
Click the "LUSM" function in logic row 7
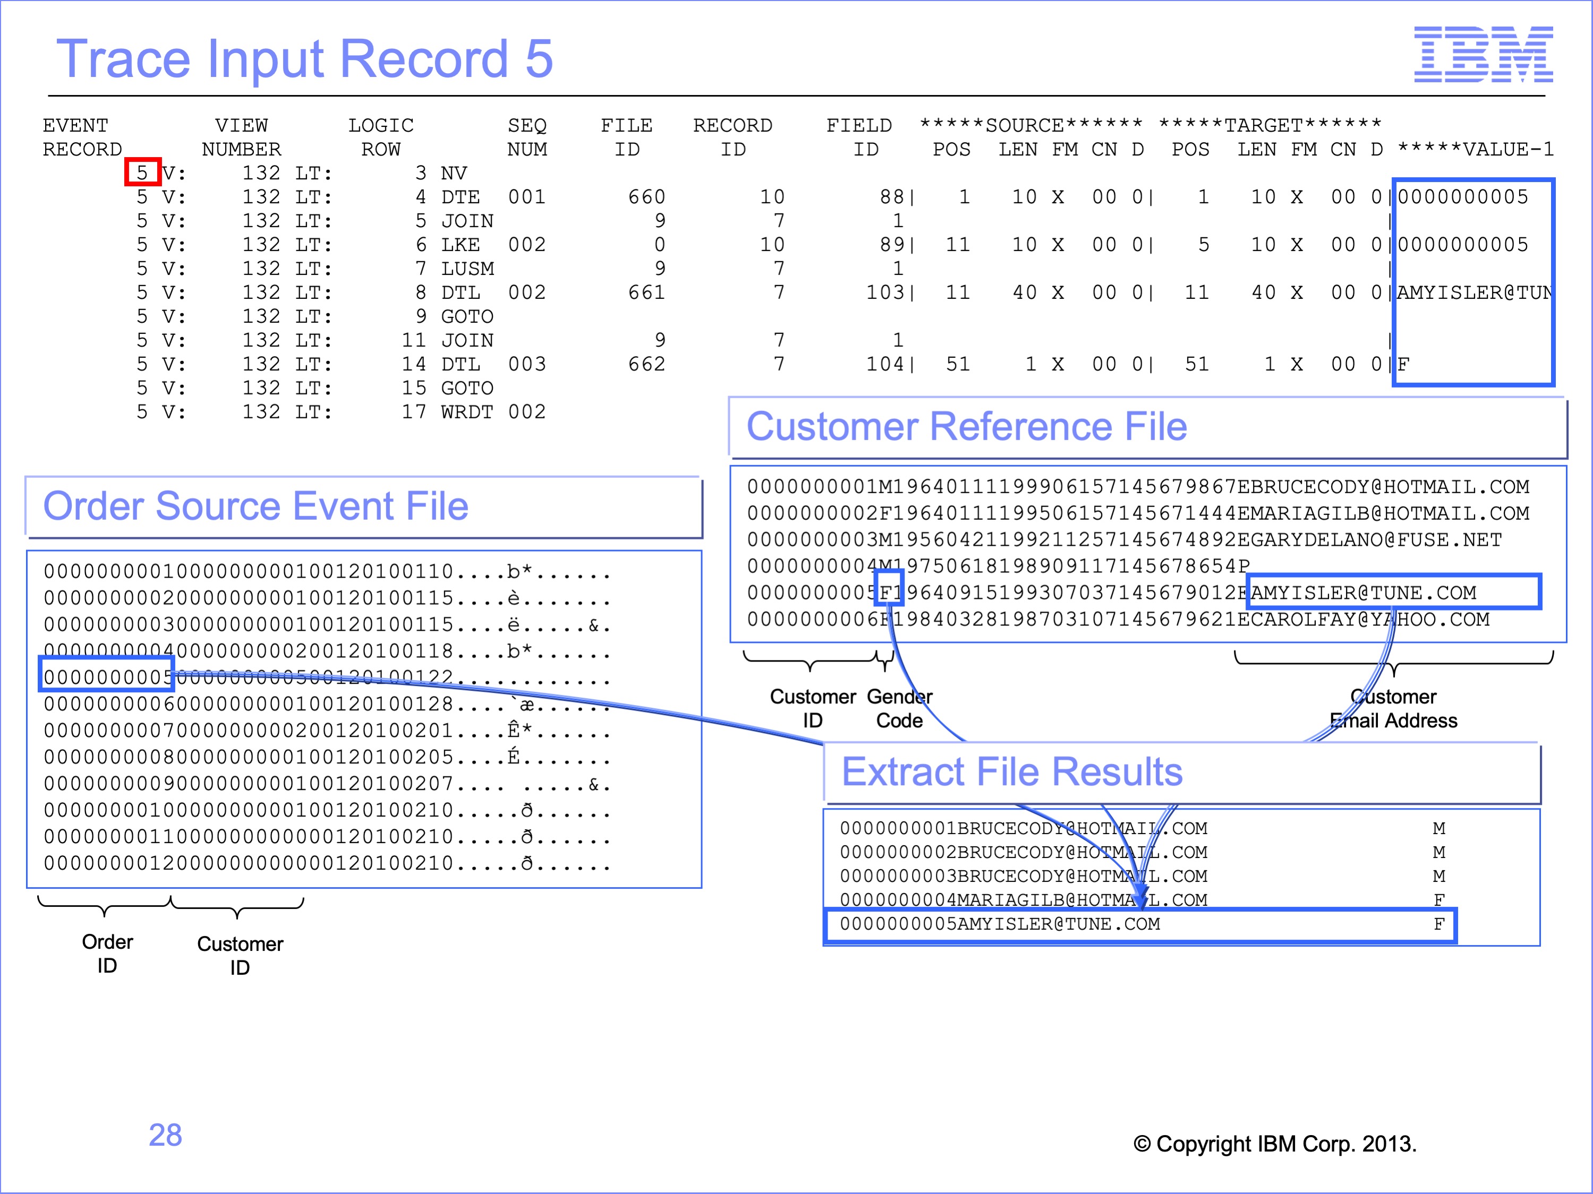tap(467, 269)
